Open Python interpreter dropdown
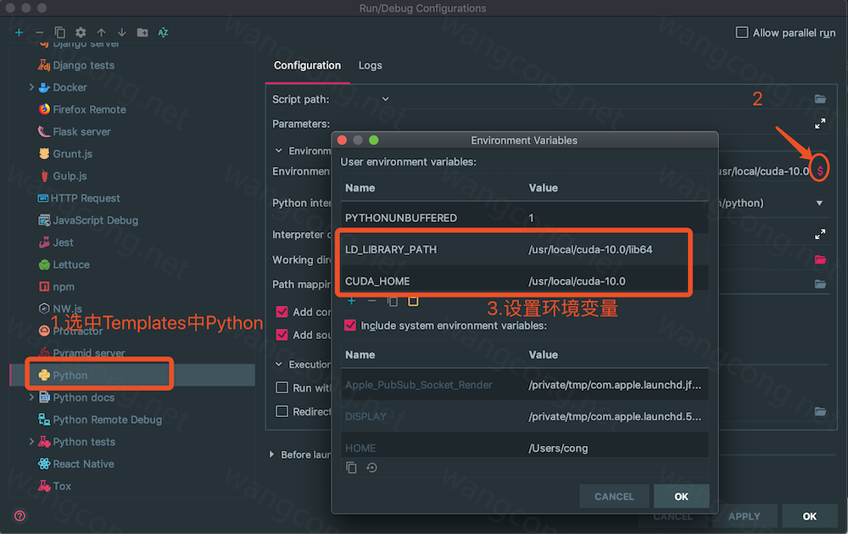The height and width of the screenshot is (534, 848). 819,203
